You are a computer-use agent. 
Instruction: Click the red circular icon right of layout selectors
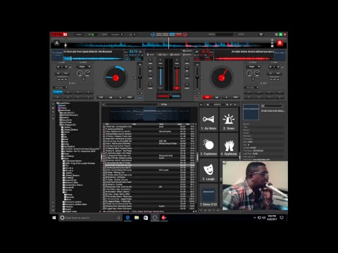click(185, 34)
